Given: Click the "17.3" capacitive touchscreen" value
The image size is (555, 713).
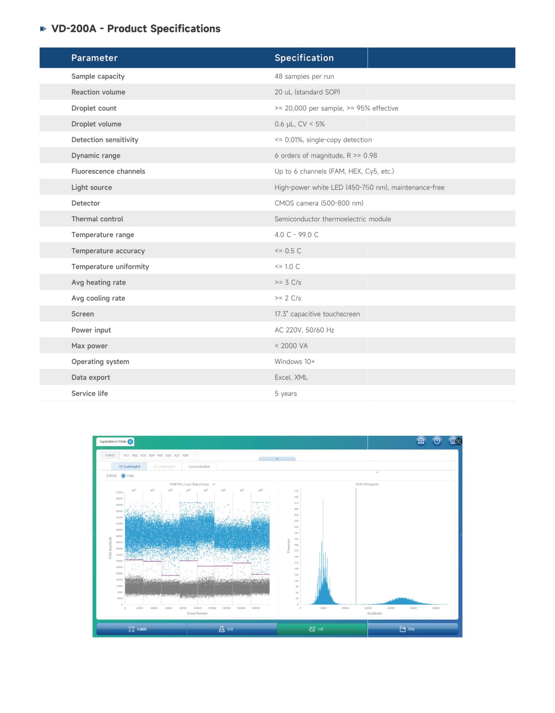Looking at the screenshot, I should [x=317, y=314].
